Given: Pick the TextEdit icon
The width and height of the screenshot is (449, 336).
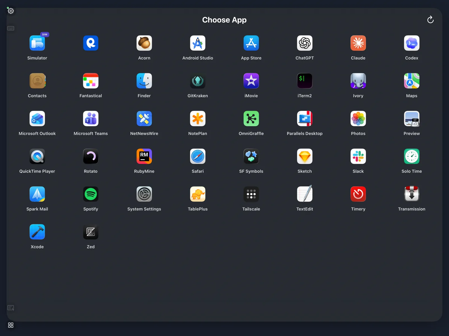Looking at the screenshot, I should click(305, 194).
